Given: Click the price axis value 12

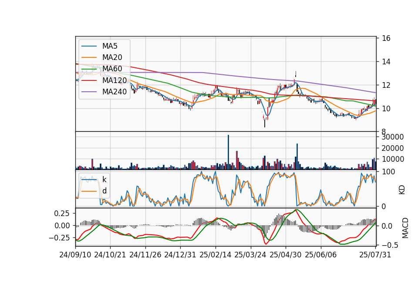Looking at the screenshot, I should (386, 85).
